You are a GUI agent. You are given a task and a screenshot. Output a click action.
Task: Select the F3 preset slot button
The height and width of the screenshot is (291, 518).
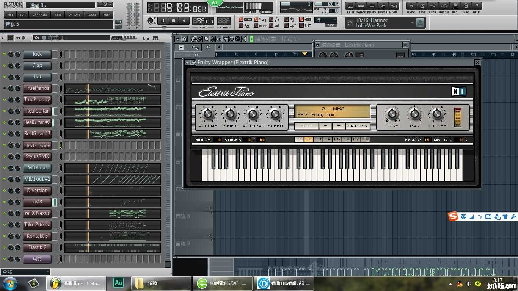tap(318, 139)
